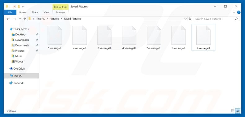245x117 pixels.
Task: Switch to Large icons view layout
Action: click(238, 111)
